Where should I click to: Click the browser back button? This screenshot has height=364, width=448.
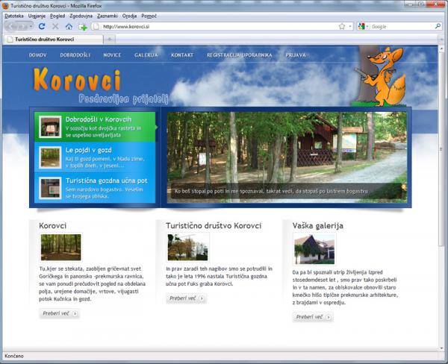pos(10,26)
